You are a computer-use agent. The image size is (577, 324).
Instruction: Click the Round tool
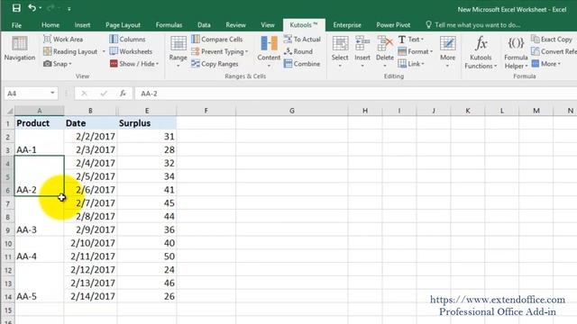click(298, 51)
